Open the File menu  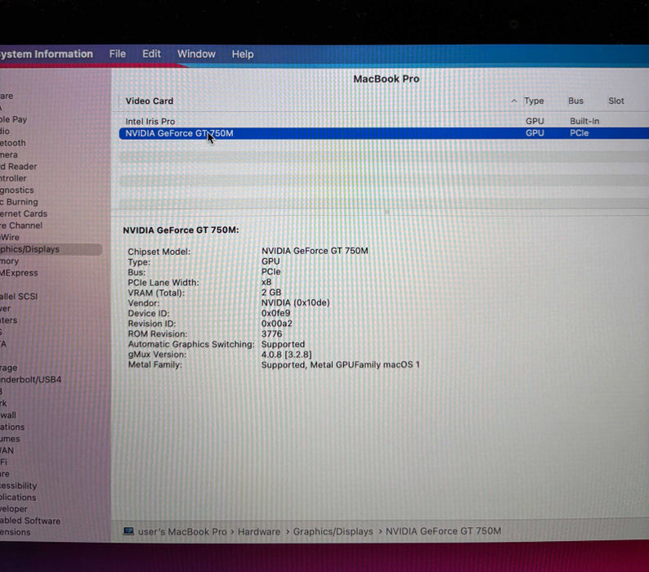(x=118, y=54)
